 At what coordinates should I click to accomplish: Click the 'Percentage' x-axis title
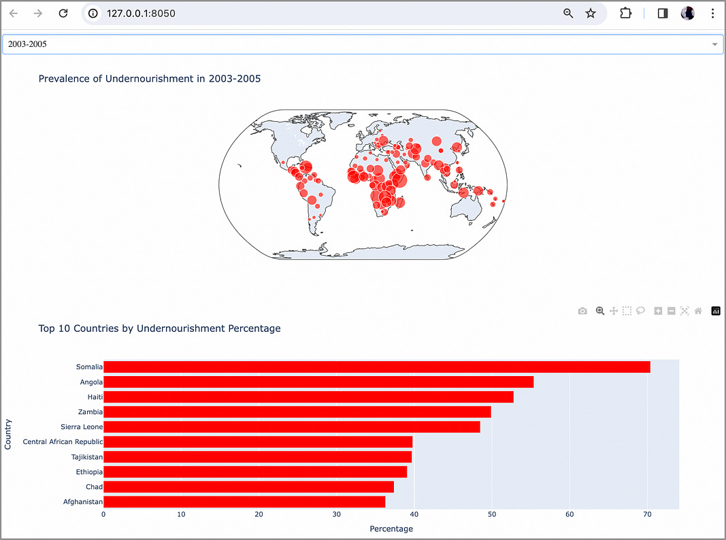pos(391,529)
